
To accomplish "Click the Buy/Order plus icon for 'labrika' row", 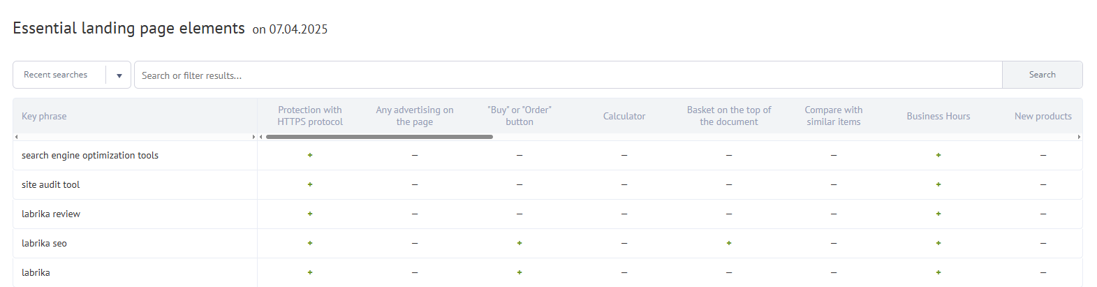I will [x=520, y=272].
